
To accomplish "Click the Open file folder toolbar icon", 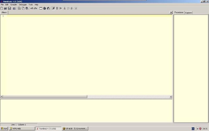I will 5,8.
